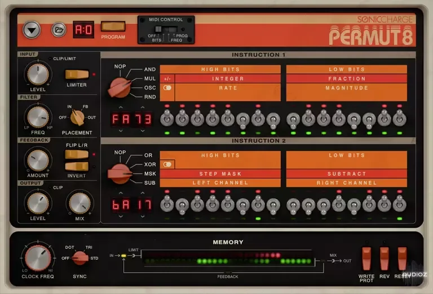Click the +/- cell in MUL row
The image size is (433, 294).
[167, 79]
